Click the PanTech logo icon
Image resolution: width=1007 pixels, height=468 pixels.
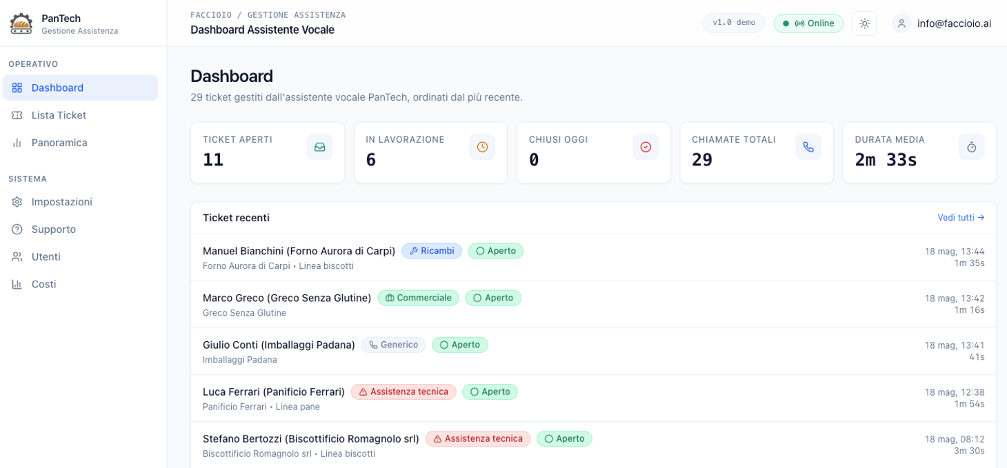click(x=21, y=23)
